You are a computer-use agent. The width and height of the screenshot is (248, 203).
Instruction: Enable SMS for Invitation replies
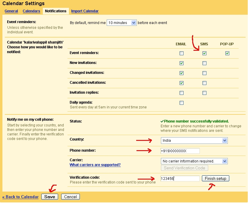(x=204, y=93)
